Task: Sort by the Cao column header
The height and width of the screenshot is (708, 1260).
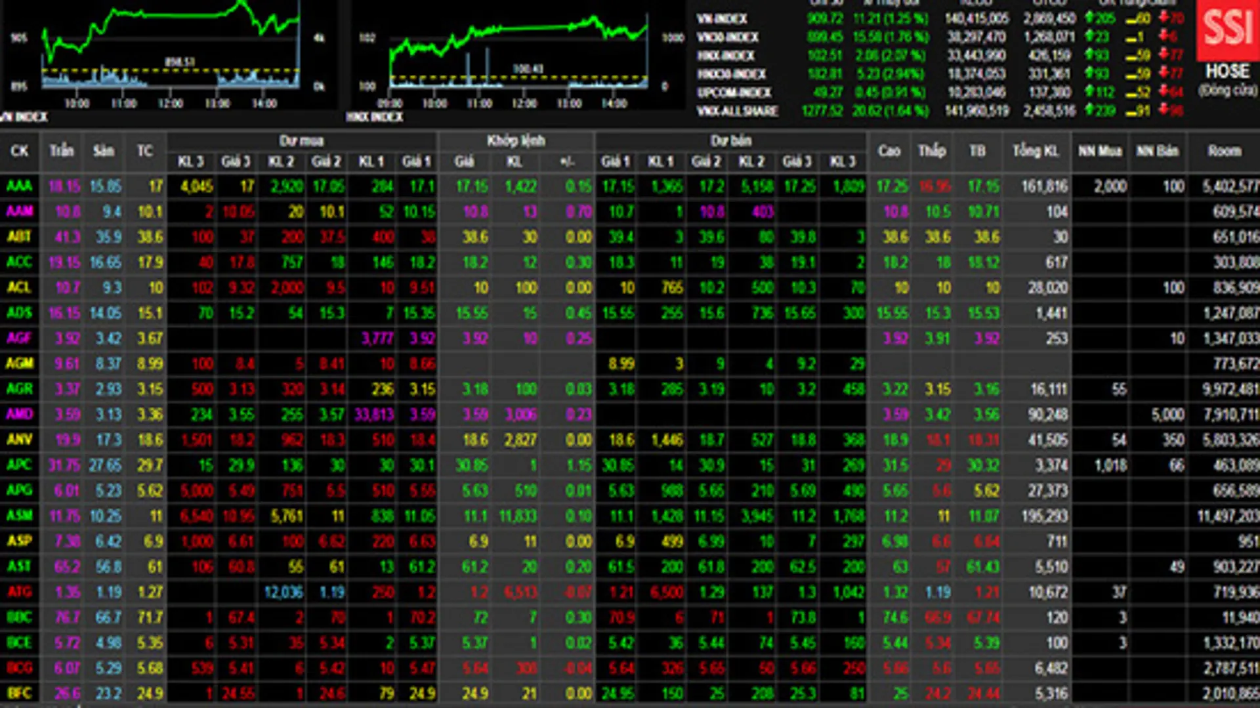Action: coord(889,151)
